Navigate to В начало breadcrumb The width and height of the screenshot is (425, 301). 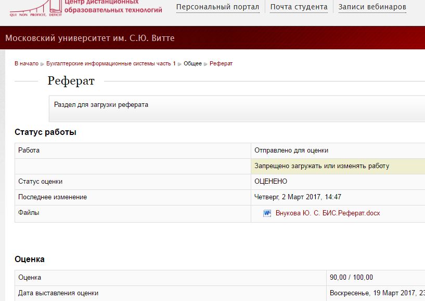click(x=26, y=63)
